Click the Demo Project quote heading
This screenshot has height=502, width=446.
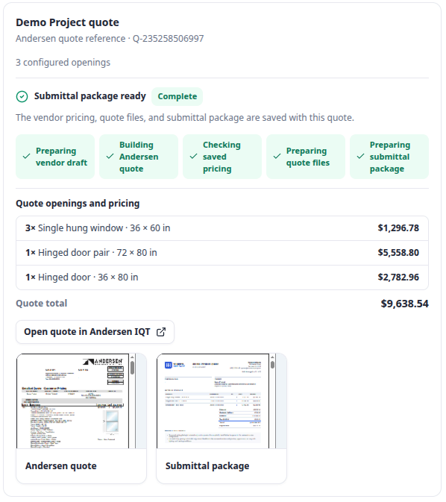68,22
